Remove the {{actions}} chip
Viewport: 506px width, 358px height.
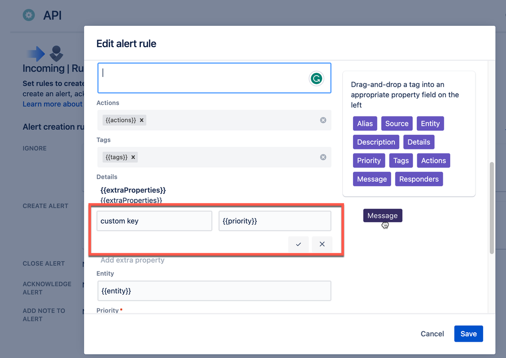point(141,121)
